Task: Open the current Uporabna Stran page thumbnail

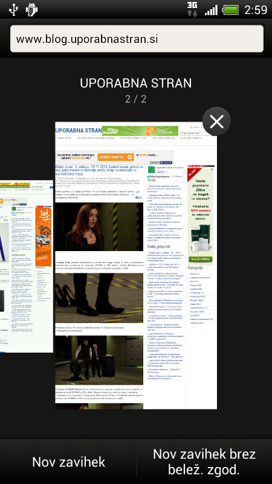Action: (136, 266)
